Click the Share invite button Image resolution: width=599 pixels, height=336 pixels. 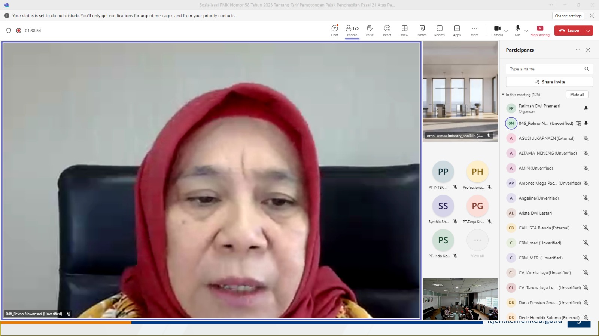pos(549,82)
